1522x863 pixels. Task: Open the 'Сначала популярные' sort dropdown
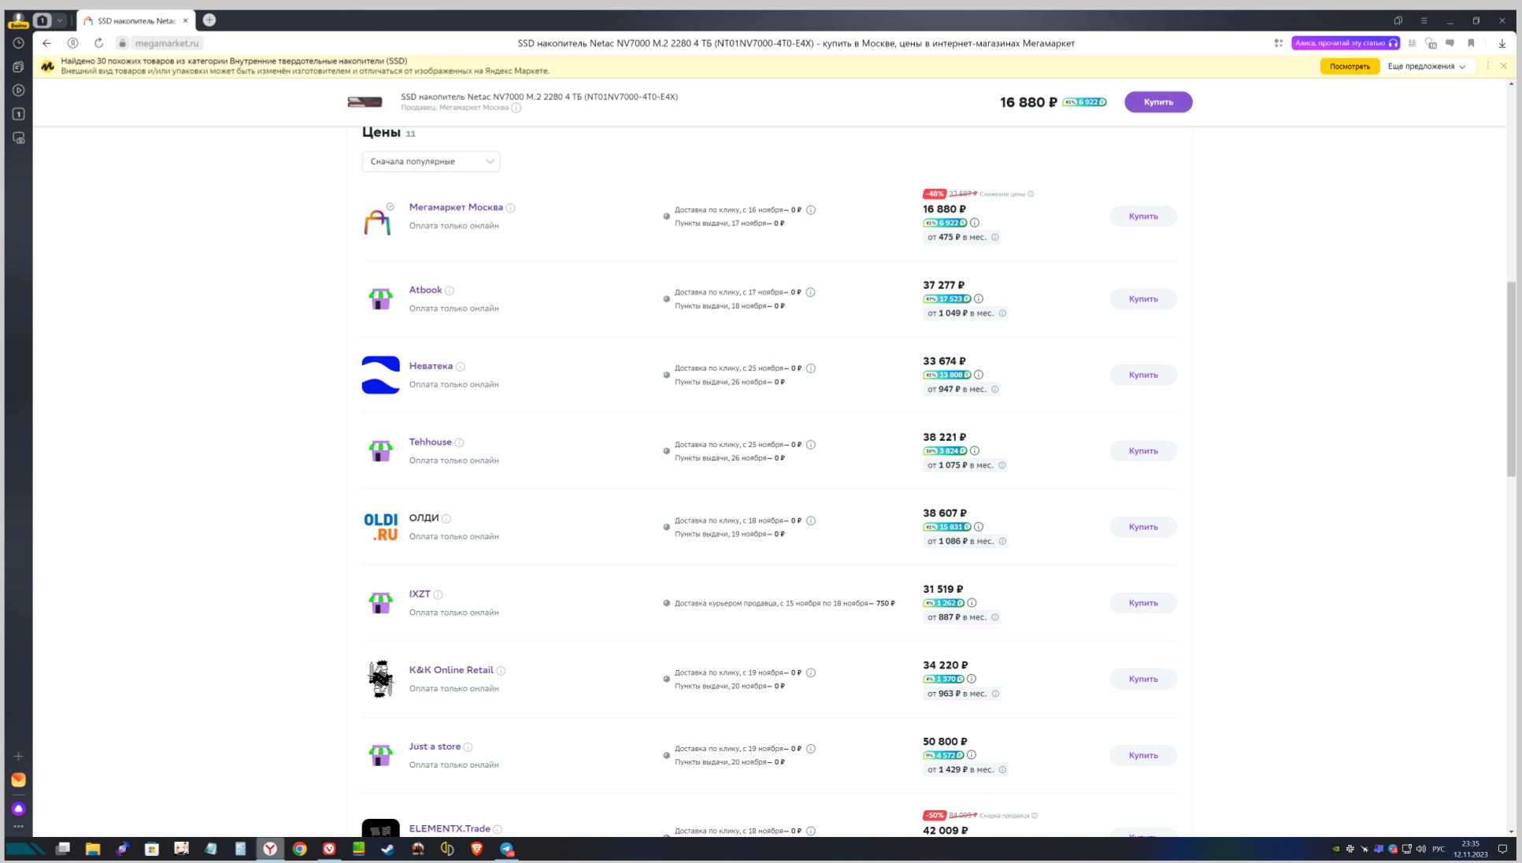coord(431,161)
